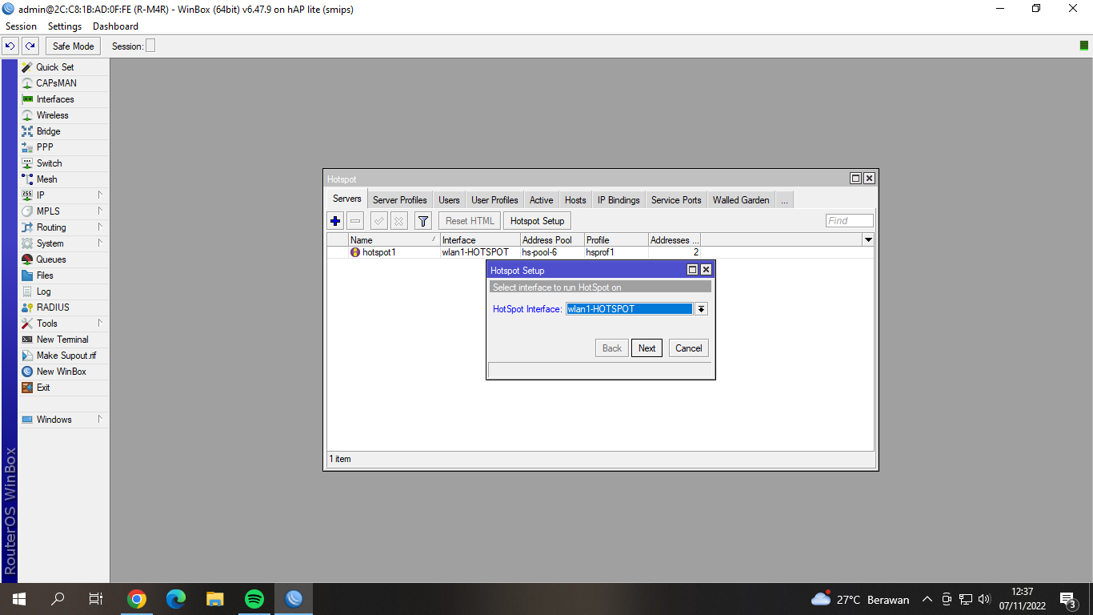Switch to the User Profiles tab

[494, 200]
